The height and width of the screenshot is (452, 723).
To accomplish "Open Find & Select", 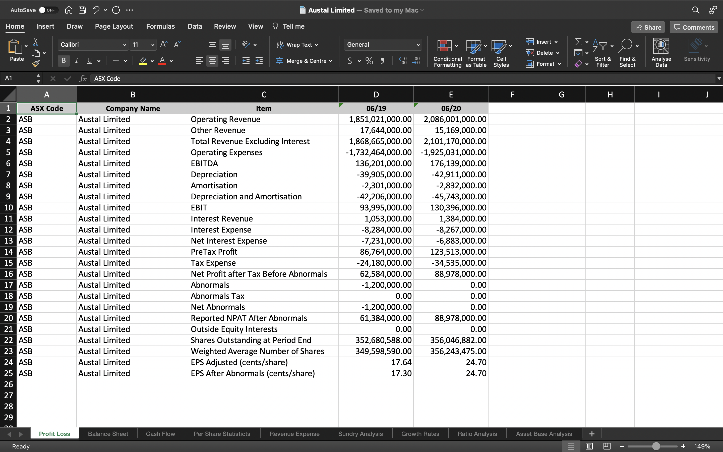I will coord(627,52).
